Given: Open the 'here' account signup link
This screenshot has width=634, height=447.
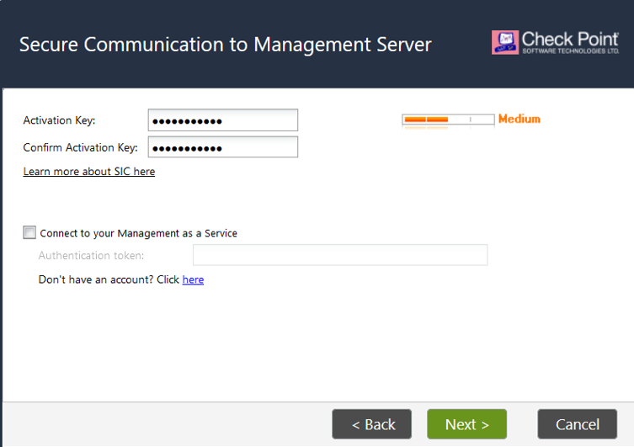Looking at the screenshot, I should [193, 279].
